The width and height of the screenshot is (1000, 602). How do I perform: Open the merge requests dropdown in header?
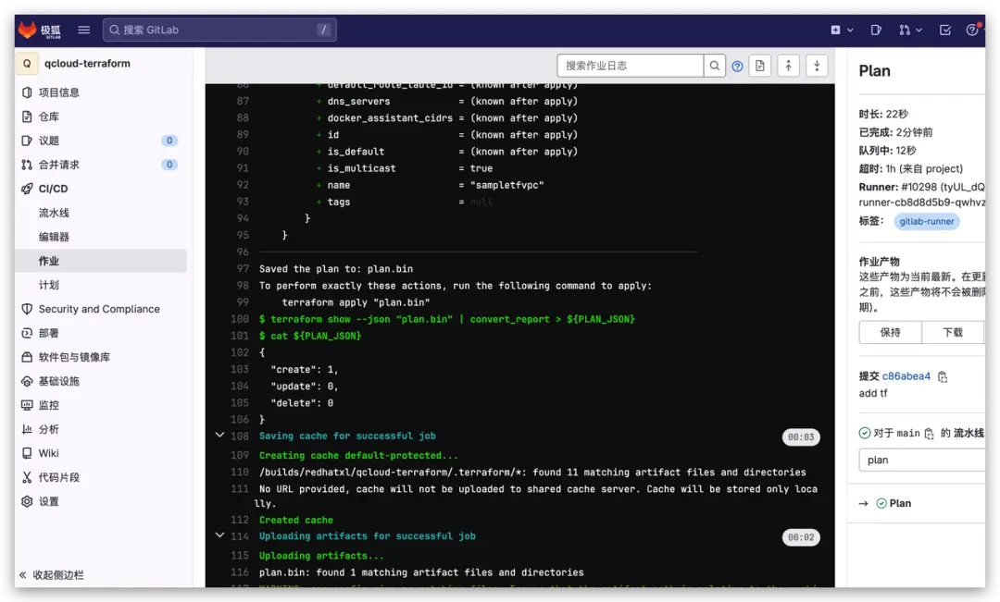coord(911,30)
